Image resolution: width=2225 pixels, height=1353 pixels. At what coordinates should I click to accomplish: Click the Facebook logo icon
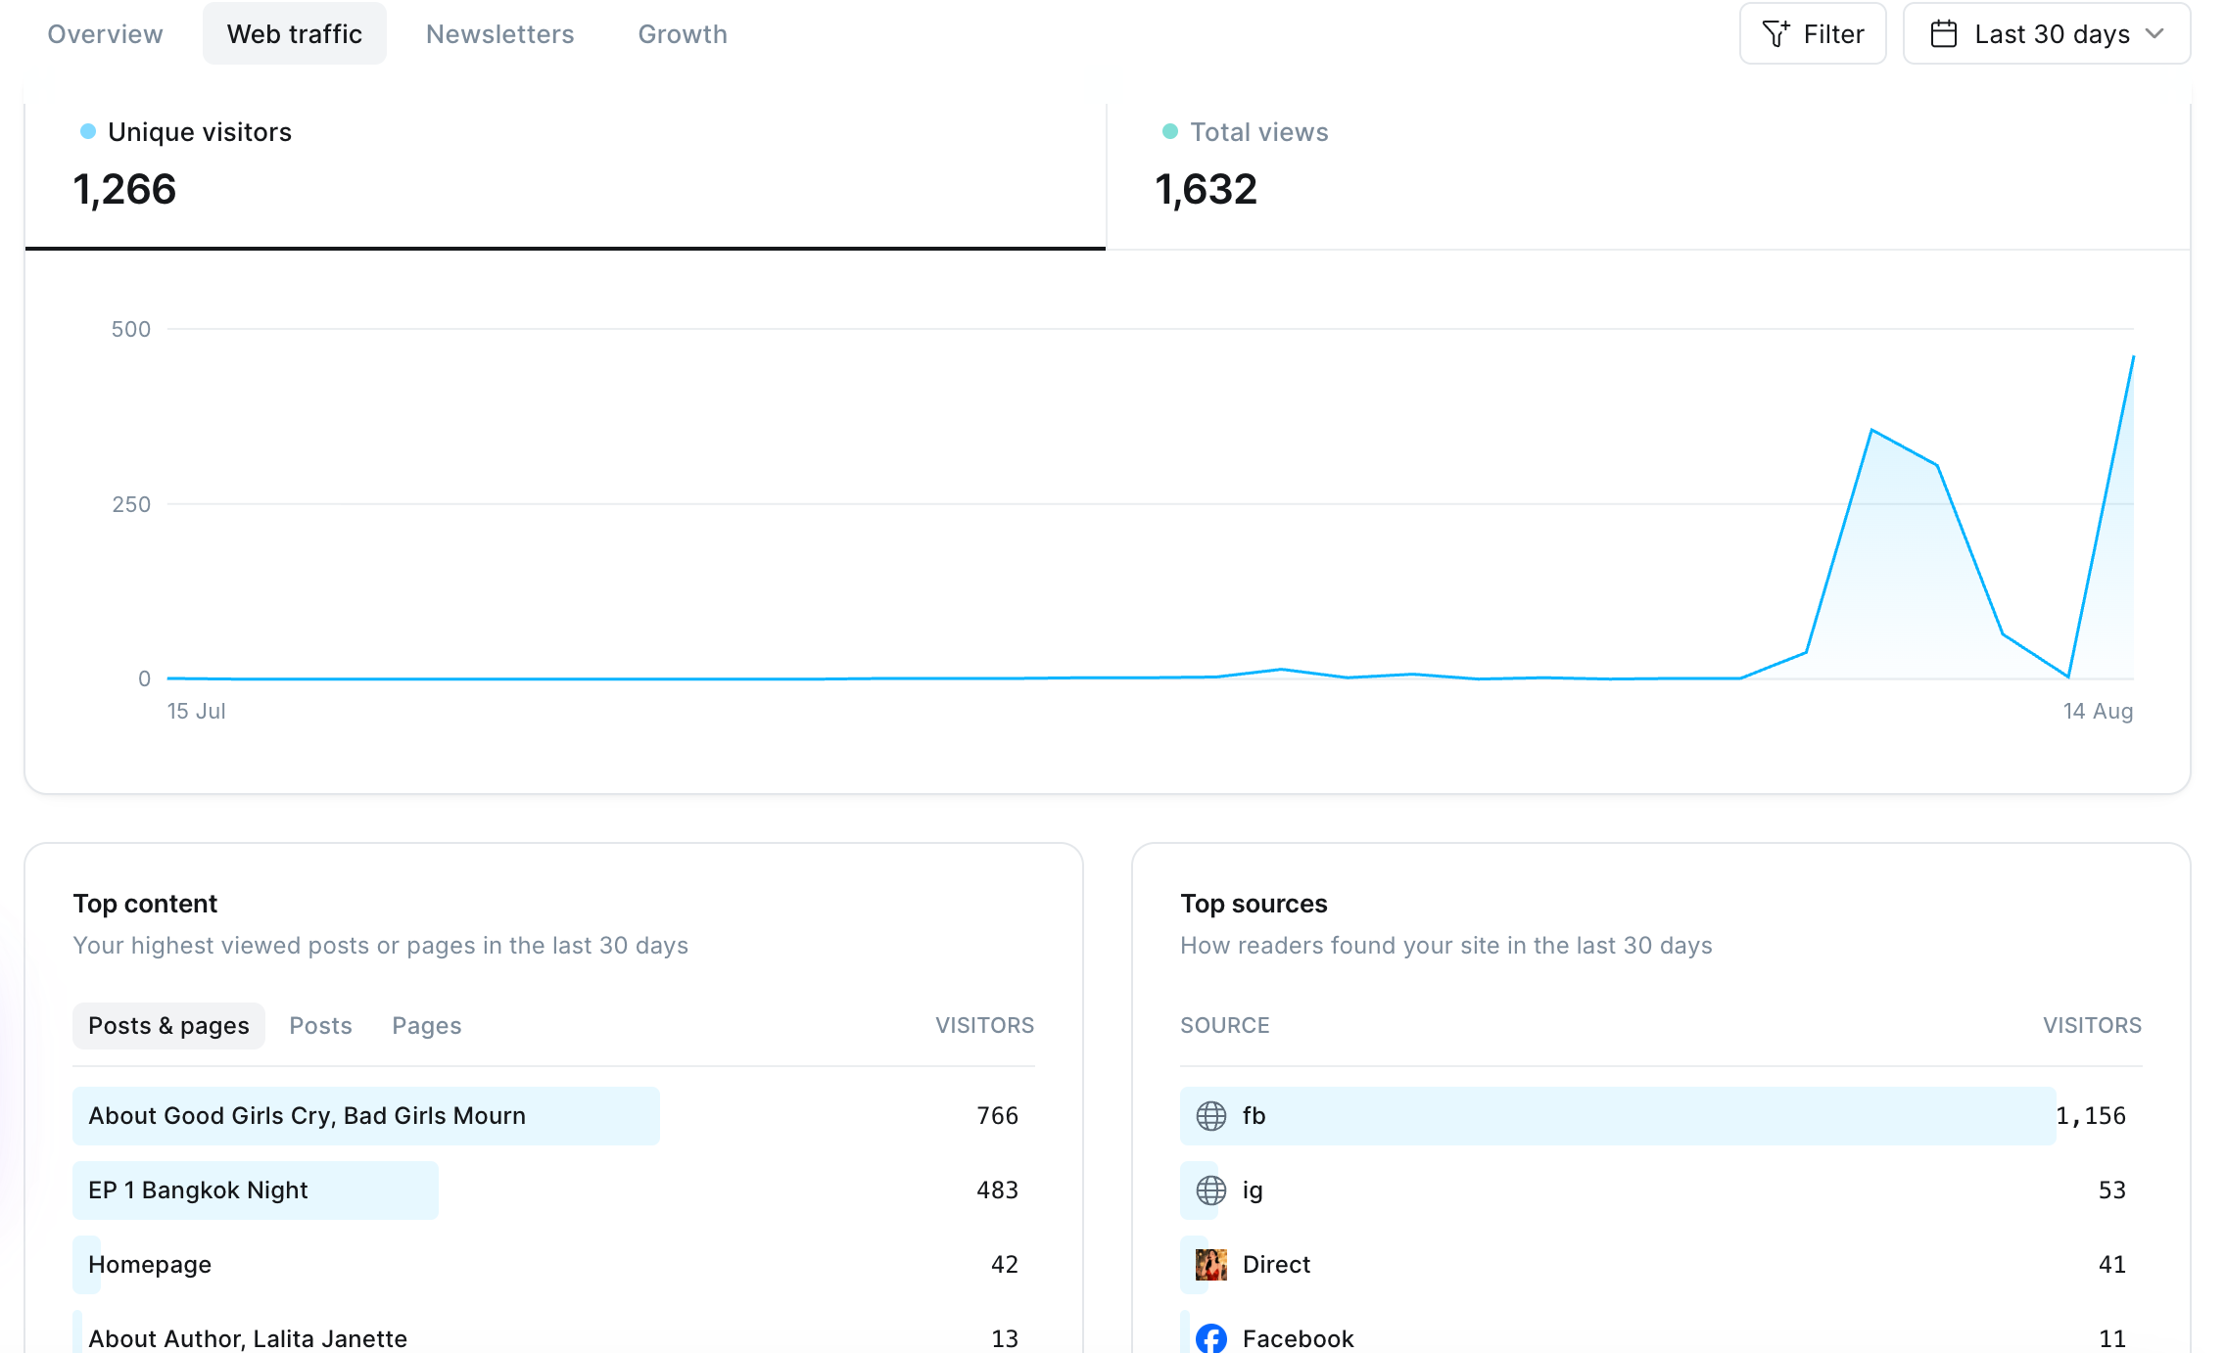(1211, 1338)
